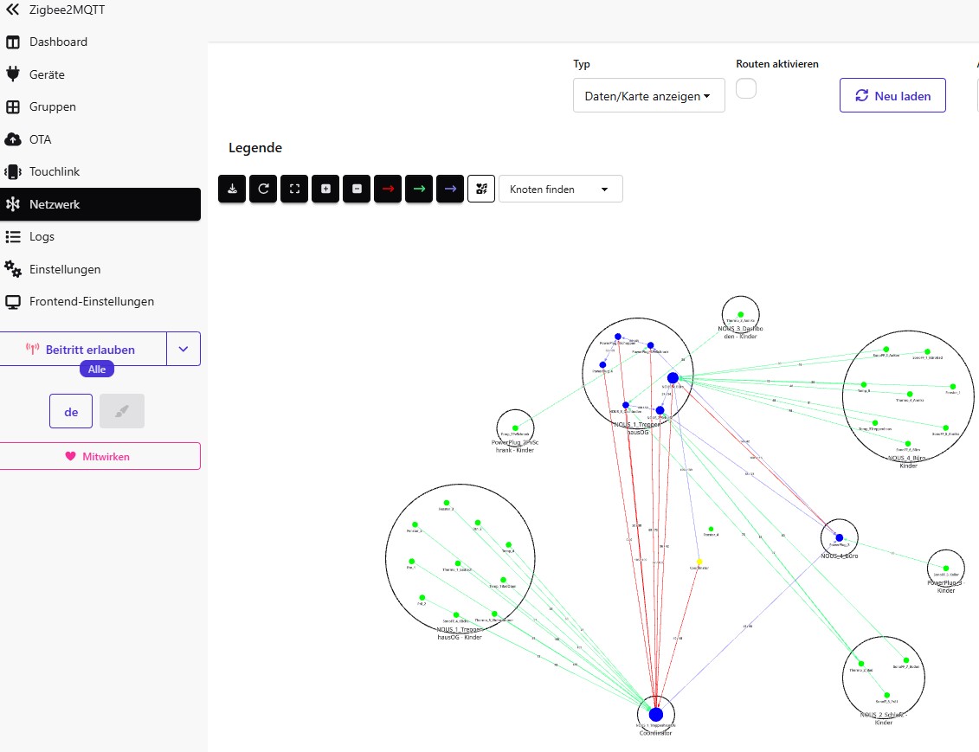This screenshot has height=752, width=979.
Task: Expand chevron next to Beitritt erlauben
Action: point(184,349)
